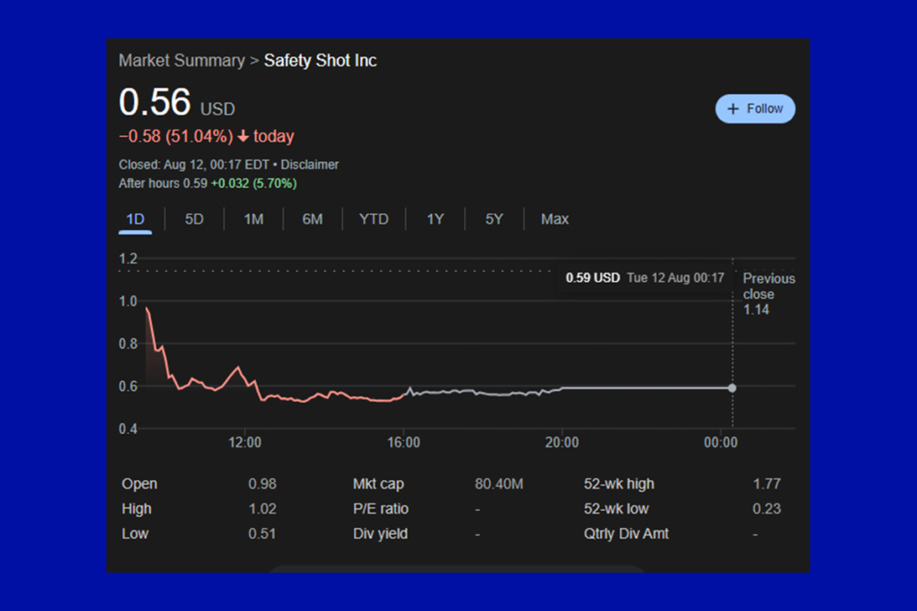
Task: Open the Disclaimer link
Action: pyautogui.click(x=309, y=165)
